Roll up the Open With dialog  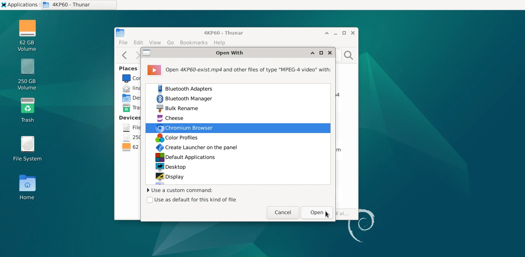[312, 53]
